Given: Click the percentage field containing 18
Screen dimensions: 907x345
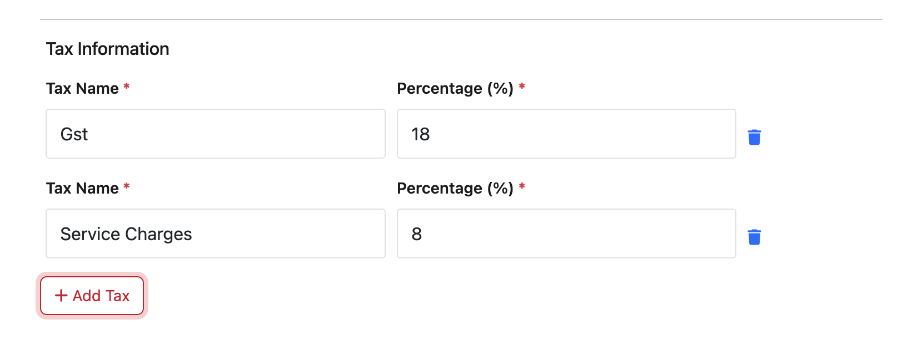Looking at the screenshot, I should tap(566, 134).
